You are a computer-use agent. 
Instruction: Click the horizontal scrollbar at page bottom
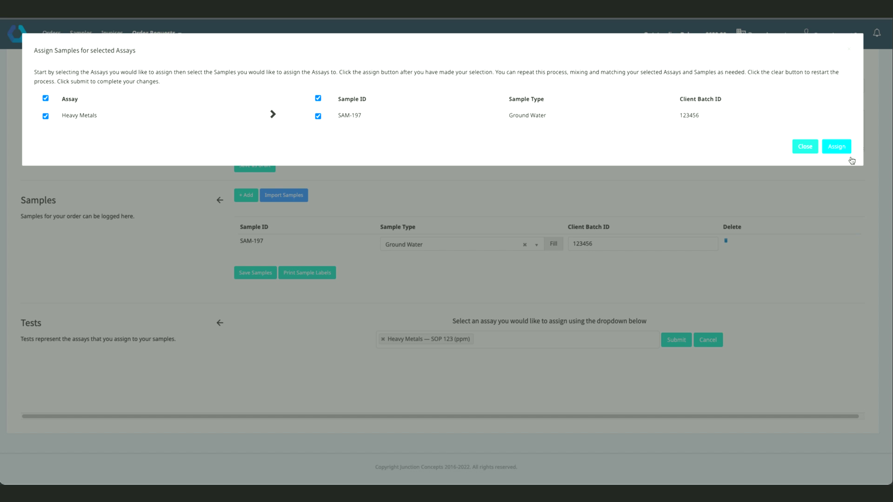coord(440,416)
